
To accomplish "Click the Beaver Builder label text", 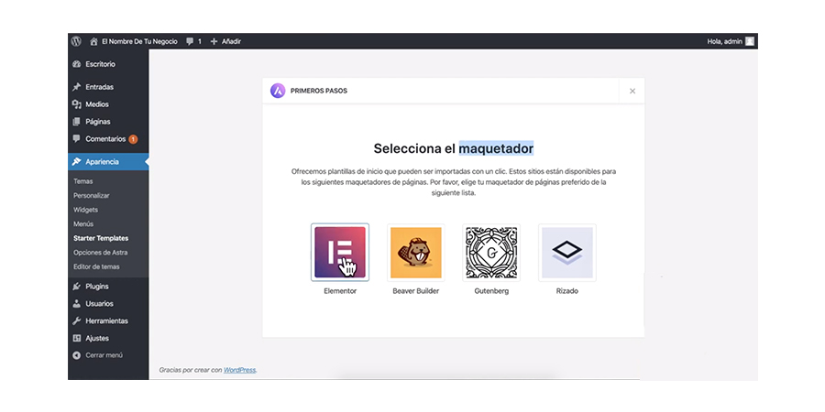I will tap(415, 291).
